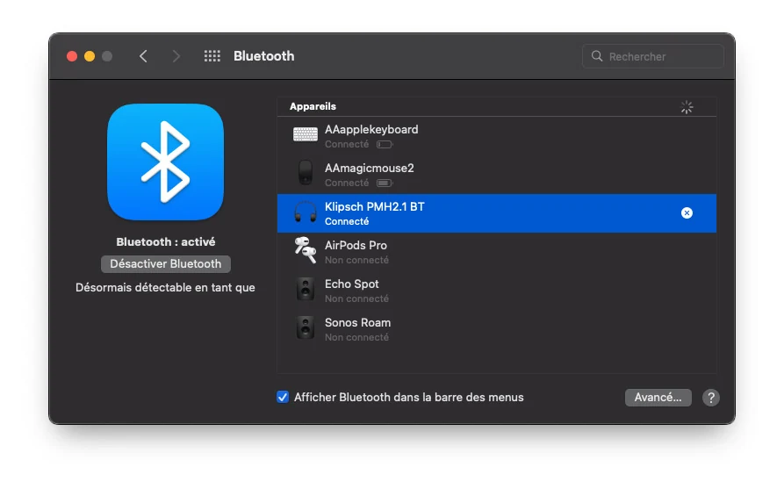Go back with the left chevron
This screenshot has height=489, width=784.
(x=143, y=56)
